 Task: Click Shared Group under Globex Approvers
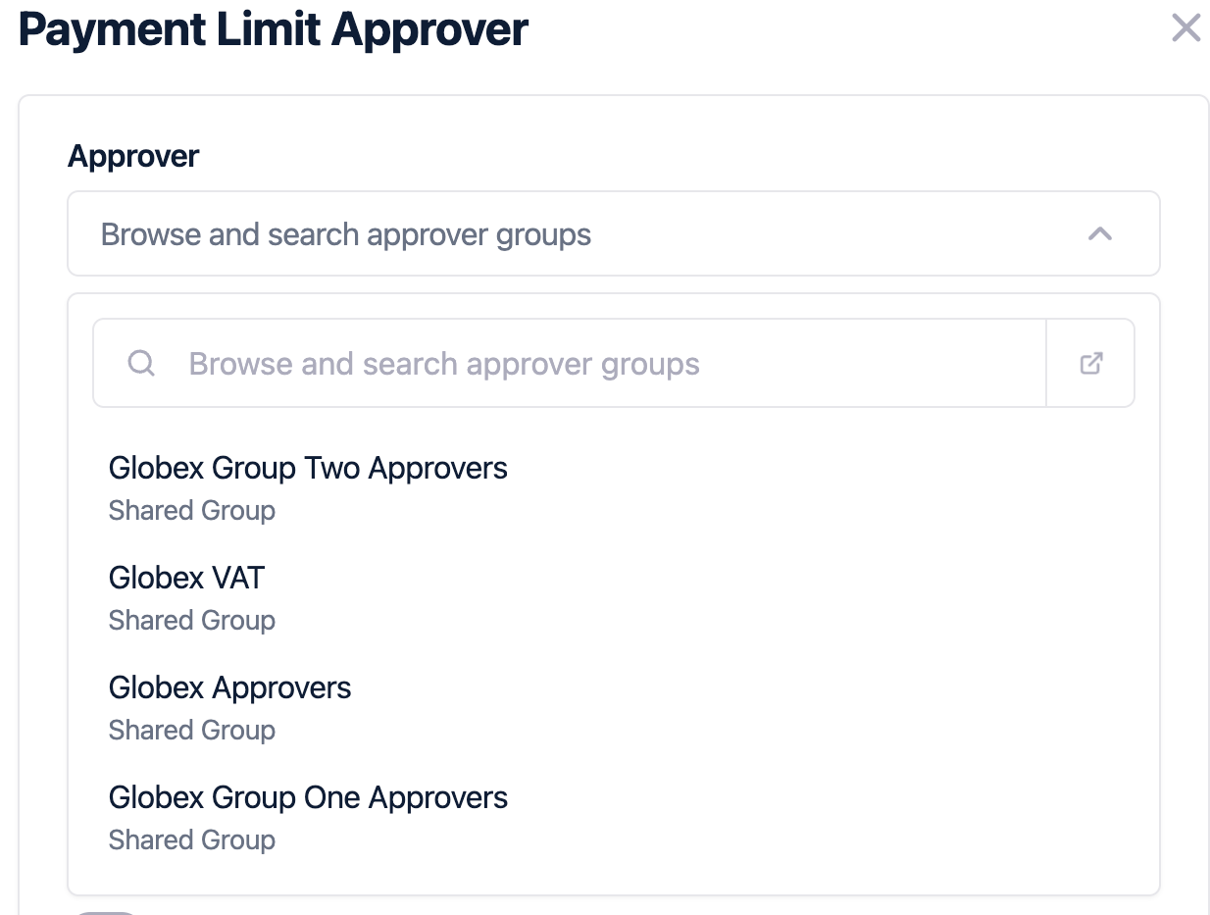(x=192, y=731)
